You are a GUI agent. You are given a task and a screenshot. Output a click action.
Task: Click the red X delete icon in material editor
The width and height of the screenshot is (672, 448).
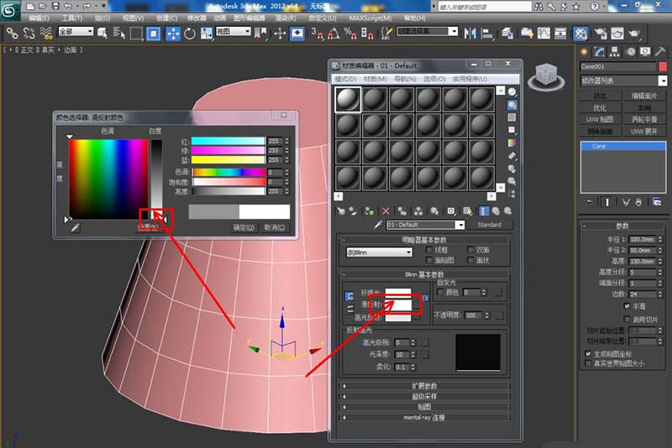click(386, 211)
